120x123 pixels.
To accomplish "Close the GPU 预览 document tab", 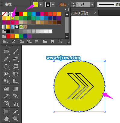I will click(x=95, y=13).
